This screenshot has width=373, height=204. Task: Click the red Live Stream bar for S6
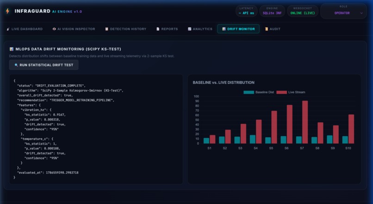[290, 124]
